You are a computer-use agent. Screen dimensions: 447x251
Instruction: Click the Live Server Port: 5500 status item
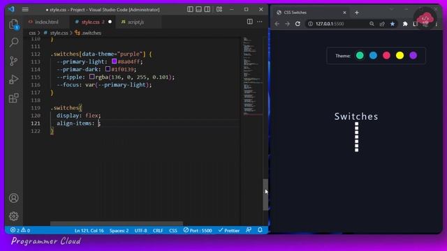coord(198,230)
